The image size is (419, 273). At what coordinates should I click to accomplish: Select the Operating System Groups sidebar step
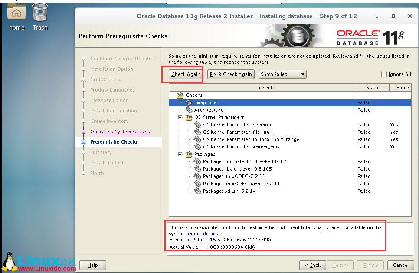tap(120, 132)
